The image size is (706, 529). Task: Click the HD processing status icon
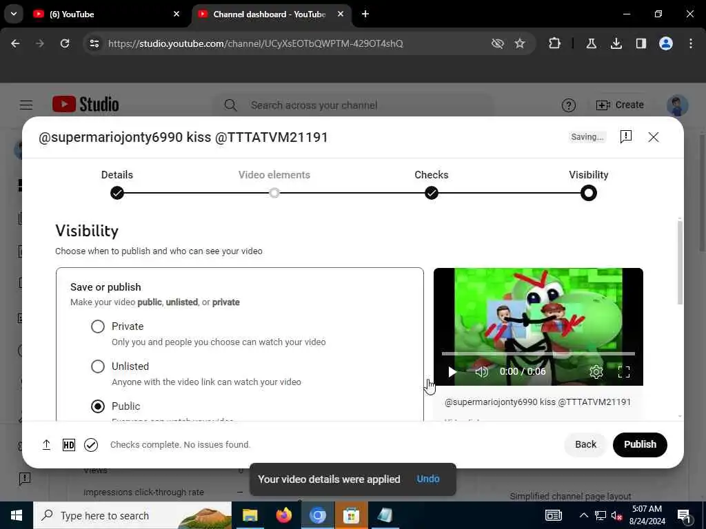click(69, 445)
